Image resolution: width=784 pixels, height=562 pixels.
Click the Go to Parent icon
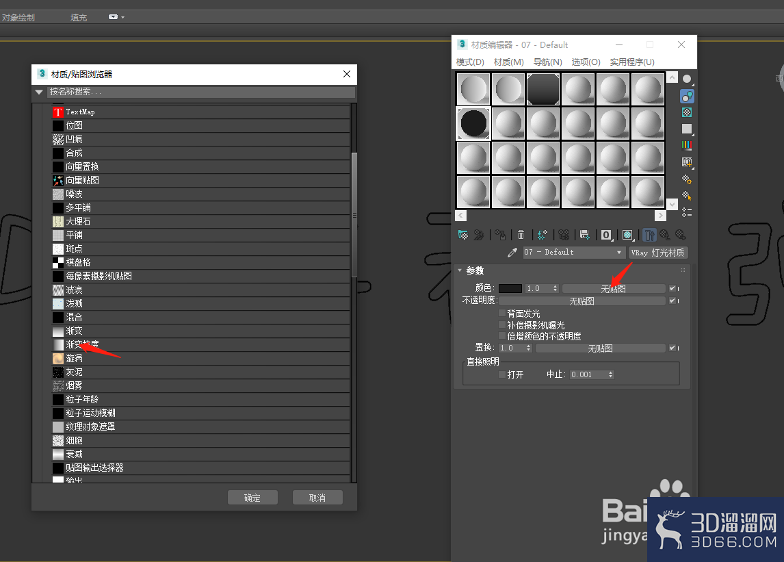(664, 235)
